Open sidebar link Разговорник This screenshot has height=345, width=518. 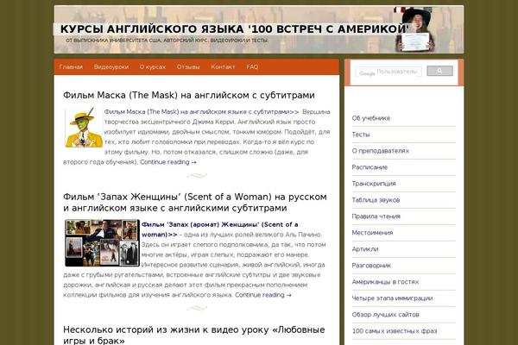coord(371,266)
